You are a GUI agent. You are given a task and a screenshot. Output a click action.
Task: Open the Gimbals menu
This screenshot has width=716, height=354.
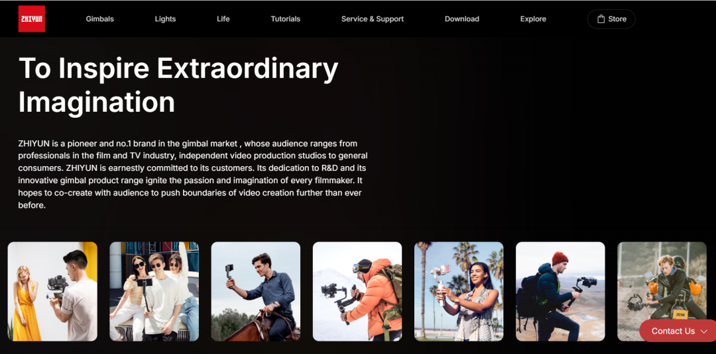(99, 19)
